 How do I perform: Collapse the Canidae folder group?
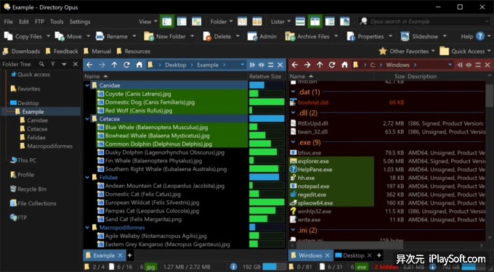pyautogui.click(x=87, y=85)
